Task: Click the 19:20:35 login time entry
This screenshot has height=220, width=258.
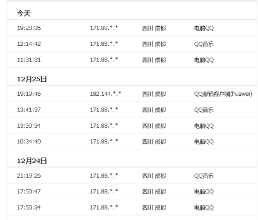Action: 29,28
